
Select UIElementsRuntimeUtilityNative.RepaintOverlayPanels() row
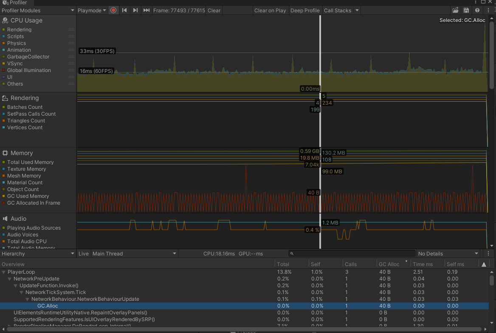pos(244,313)
